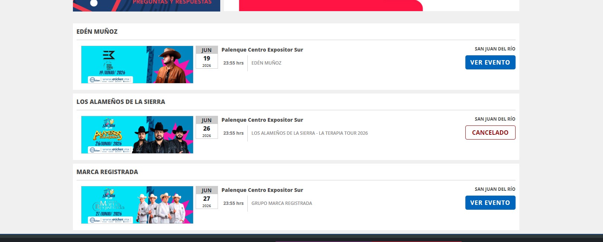Click SAN JUAN DEL RÍO above Edén Muñoz button

495,49
